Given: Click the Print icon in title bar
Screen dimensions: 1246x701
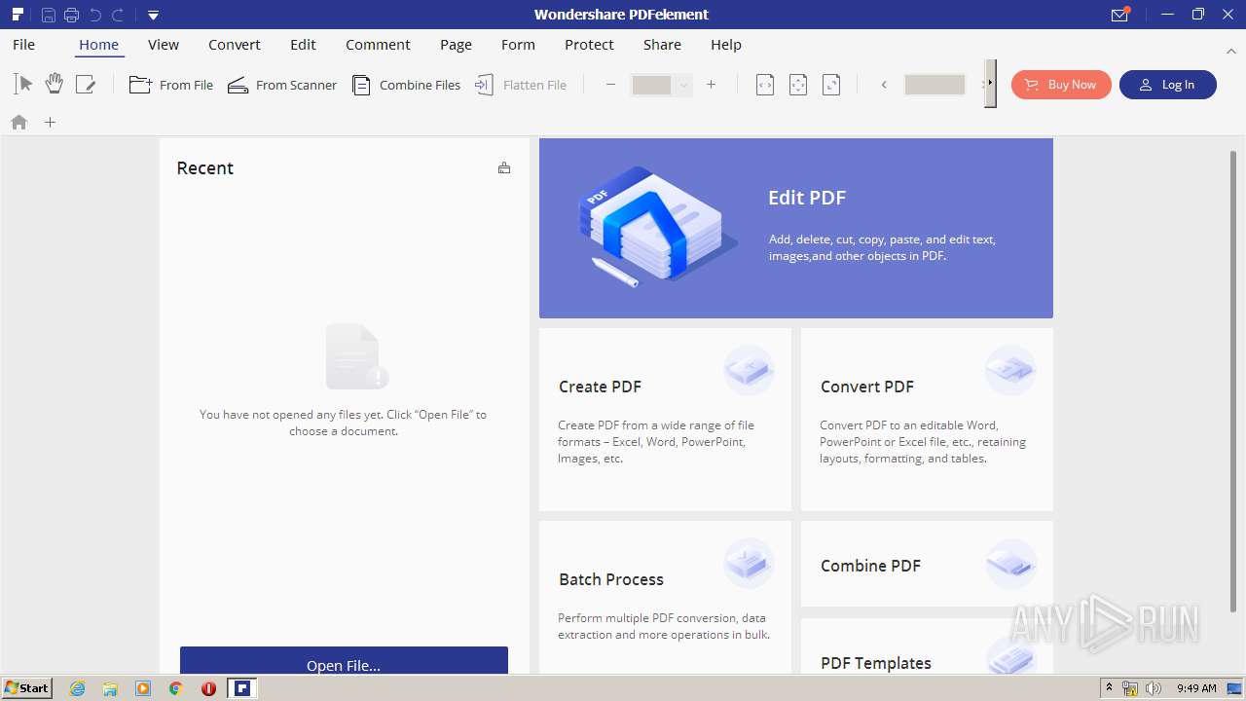Looking at the screenshot, I should [x=71, y=15].
